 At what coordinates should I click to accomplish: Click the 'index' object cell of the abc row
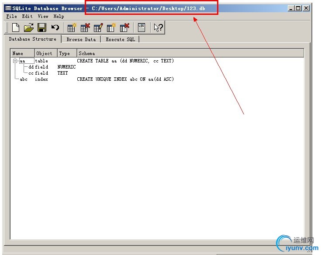pos(41,79)
